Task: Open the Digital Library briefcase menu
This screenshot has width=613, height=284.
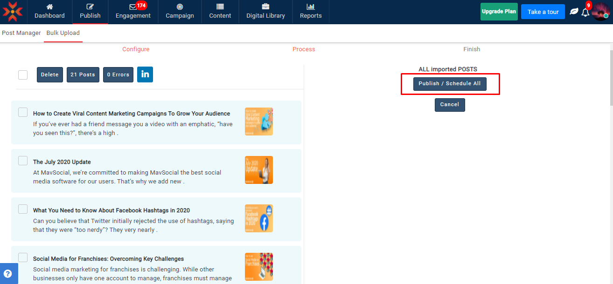Action: point(265,12)
